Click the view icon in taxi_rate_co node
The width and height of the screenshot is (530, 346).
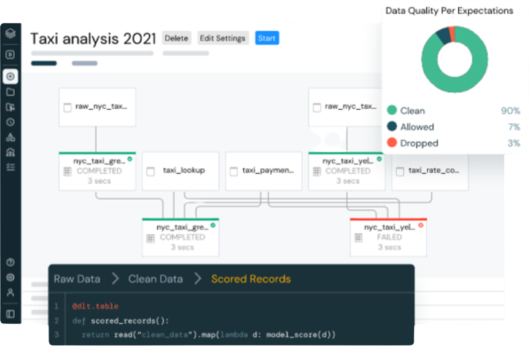pos(400,171)
